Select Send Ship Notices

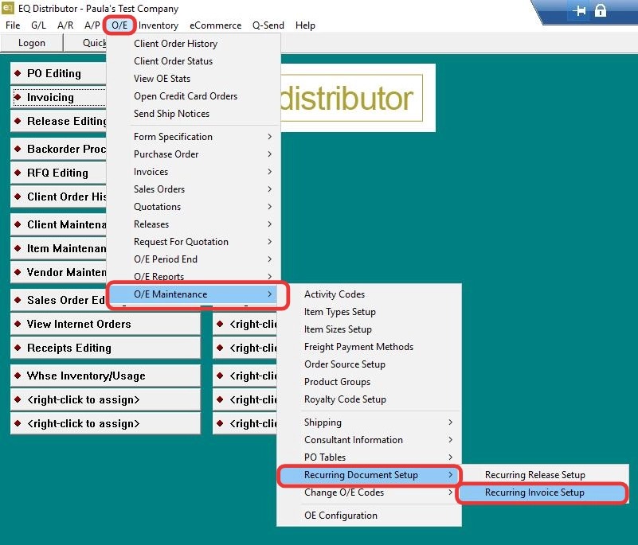click(x=194, y=114)
